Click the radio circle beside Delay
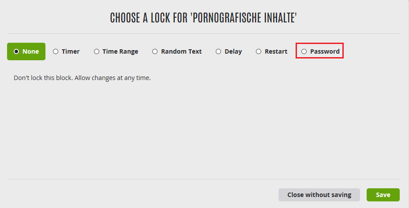Viewport: 409px width, 208px height. pos(218,51)
